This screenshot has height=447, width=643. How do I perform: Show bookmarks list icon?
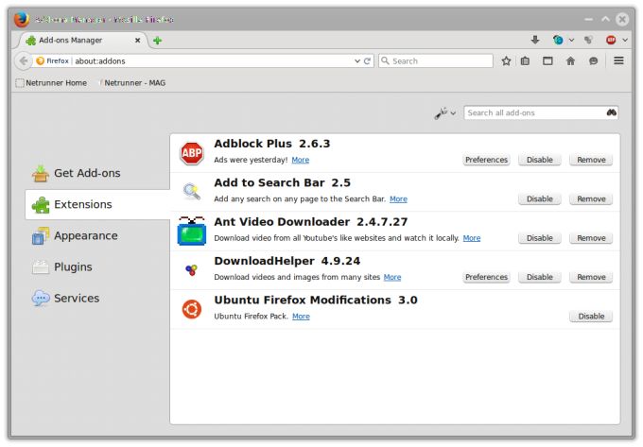(x=525, y=61)
